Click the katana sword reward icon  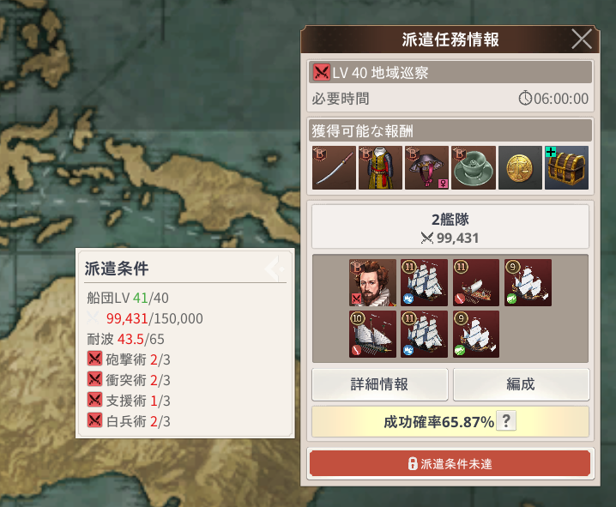click(x=334, y=167)
